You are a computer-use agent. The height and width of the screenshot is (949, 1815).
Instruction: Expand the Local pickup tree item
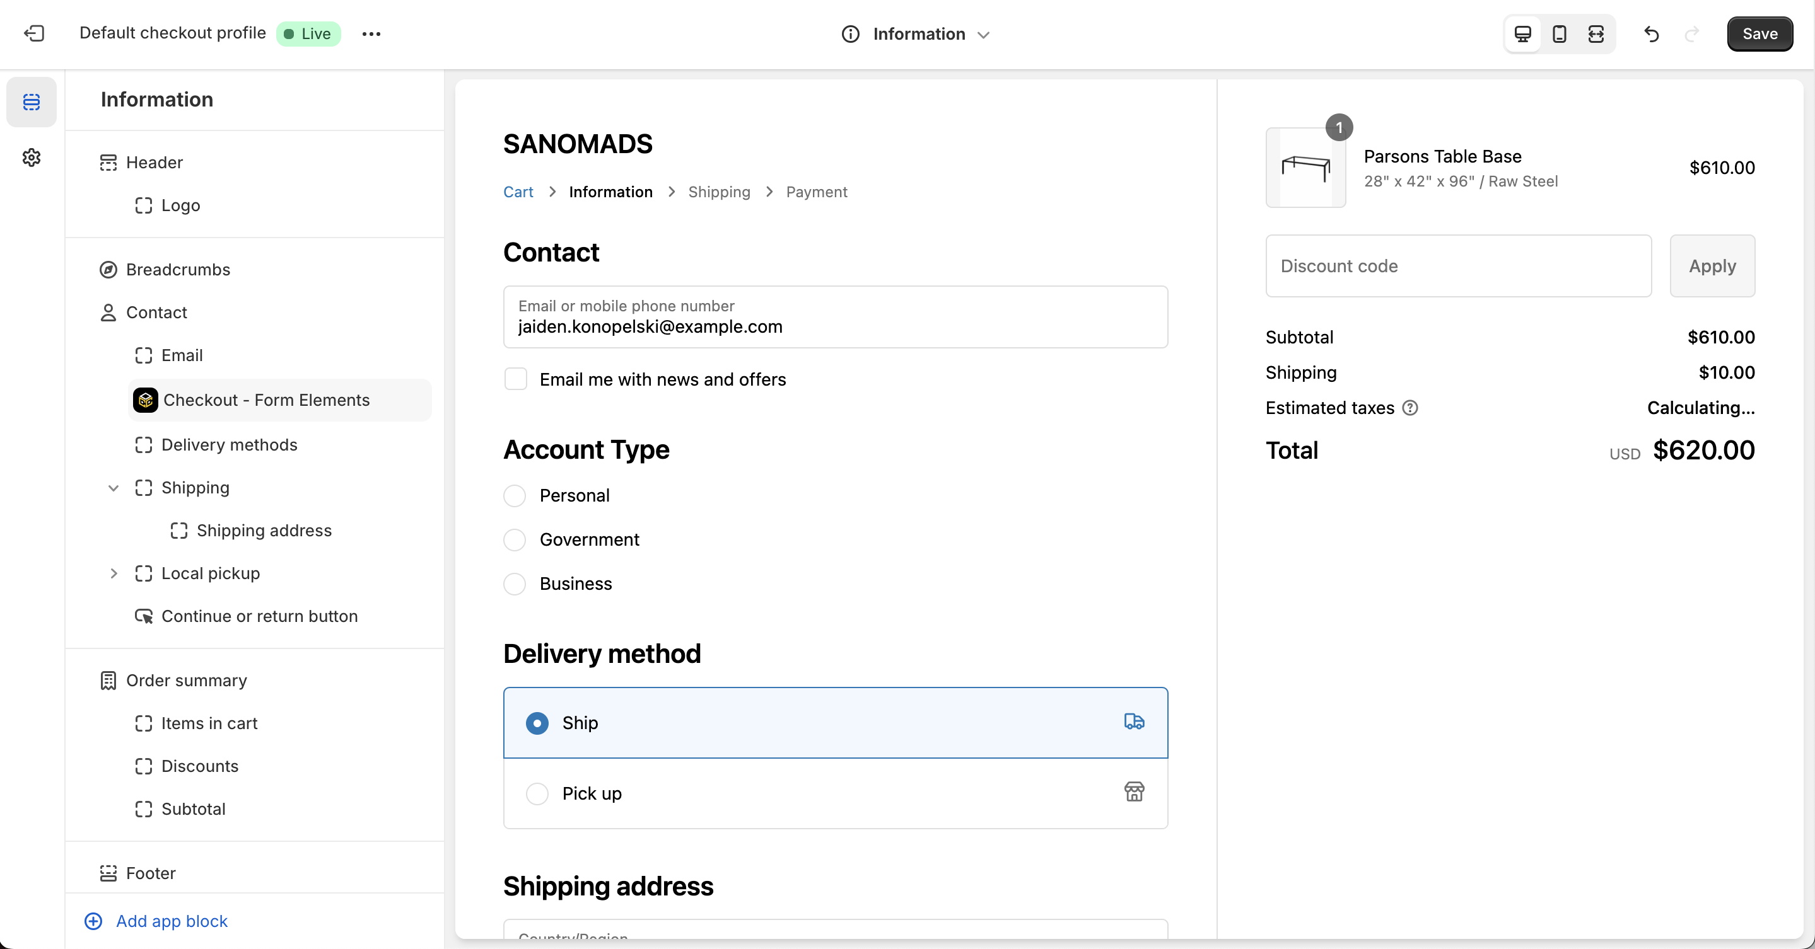(114, 573)
